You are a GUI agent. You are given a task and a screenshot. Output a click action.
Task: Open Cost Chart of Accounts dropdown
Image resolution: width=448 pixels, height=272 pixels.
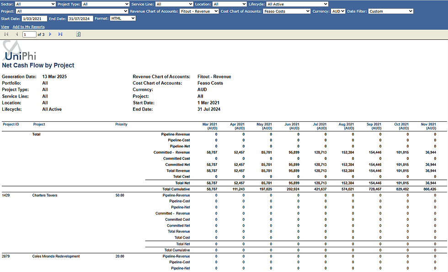click(x=287, y=11)
